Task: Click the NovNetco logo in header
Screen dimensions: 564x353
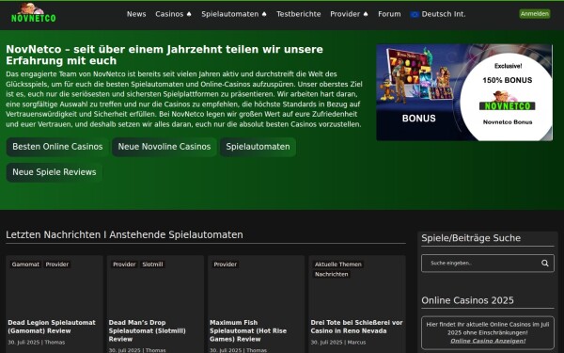Action: tap(33, 13)
